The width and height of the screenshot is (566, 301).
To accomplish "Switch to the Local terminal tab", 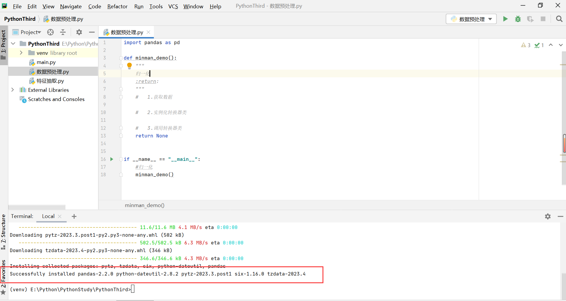I will tap(48, 216).
